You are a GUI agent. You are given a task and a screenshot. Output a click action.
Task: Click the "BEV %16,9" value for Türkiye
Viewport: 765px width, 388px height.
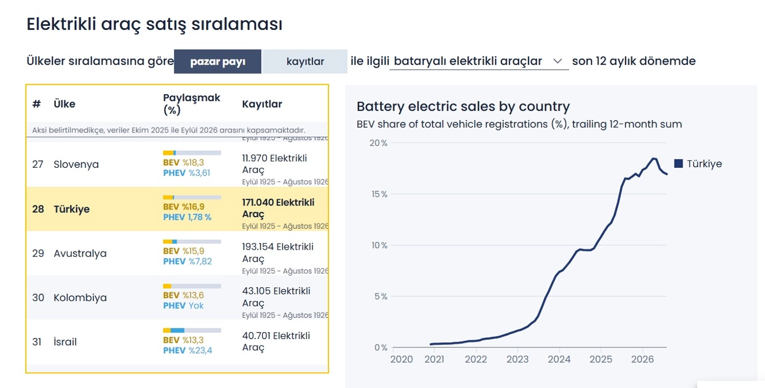click(x=184, y=207)
